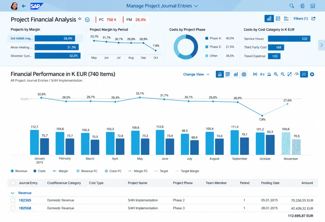
Task: Open the notifications icon in the header
Action: click(x=313, y=6)
